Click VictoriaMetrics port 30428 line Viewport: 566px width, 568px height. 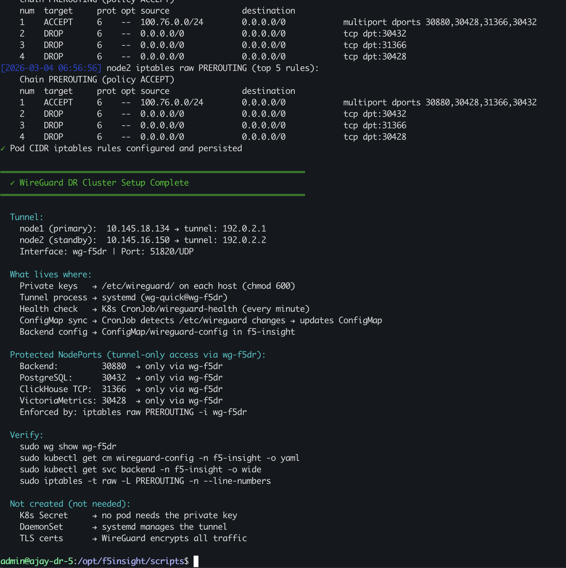(x=121, y=401)
